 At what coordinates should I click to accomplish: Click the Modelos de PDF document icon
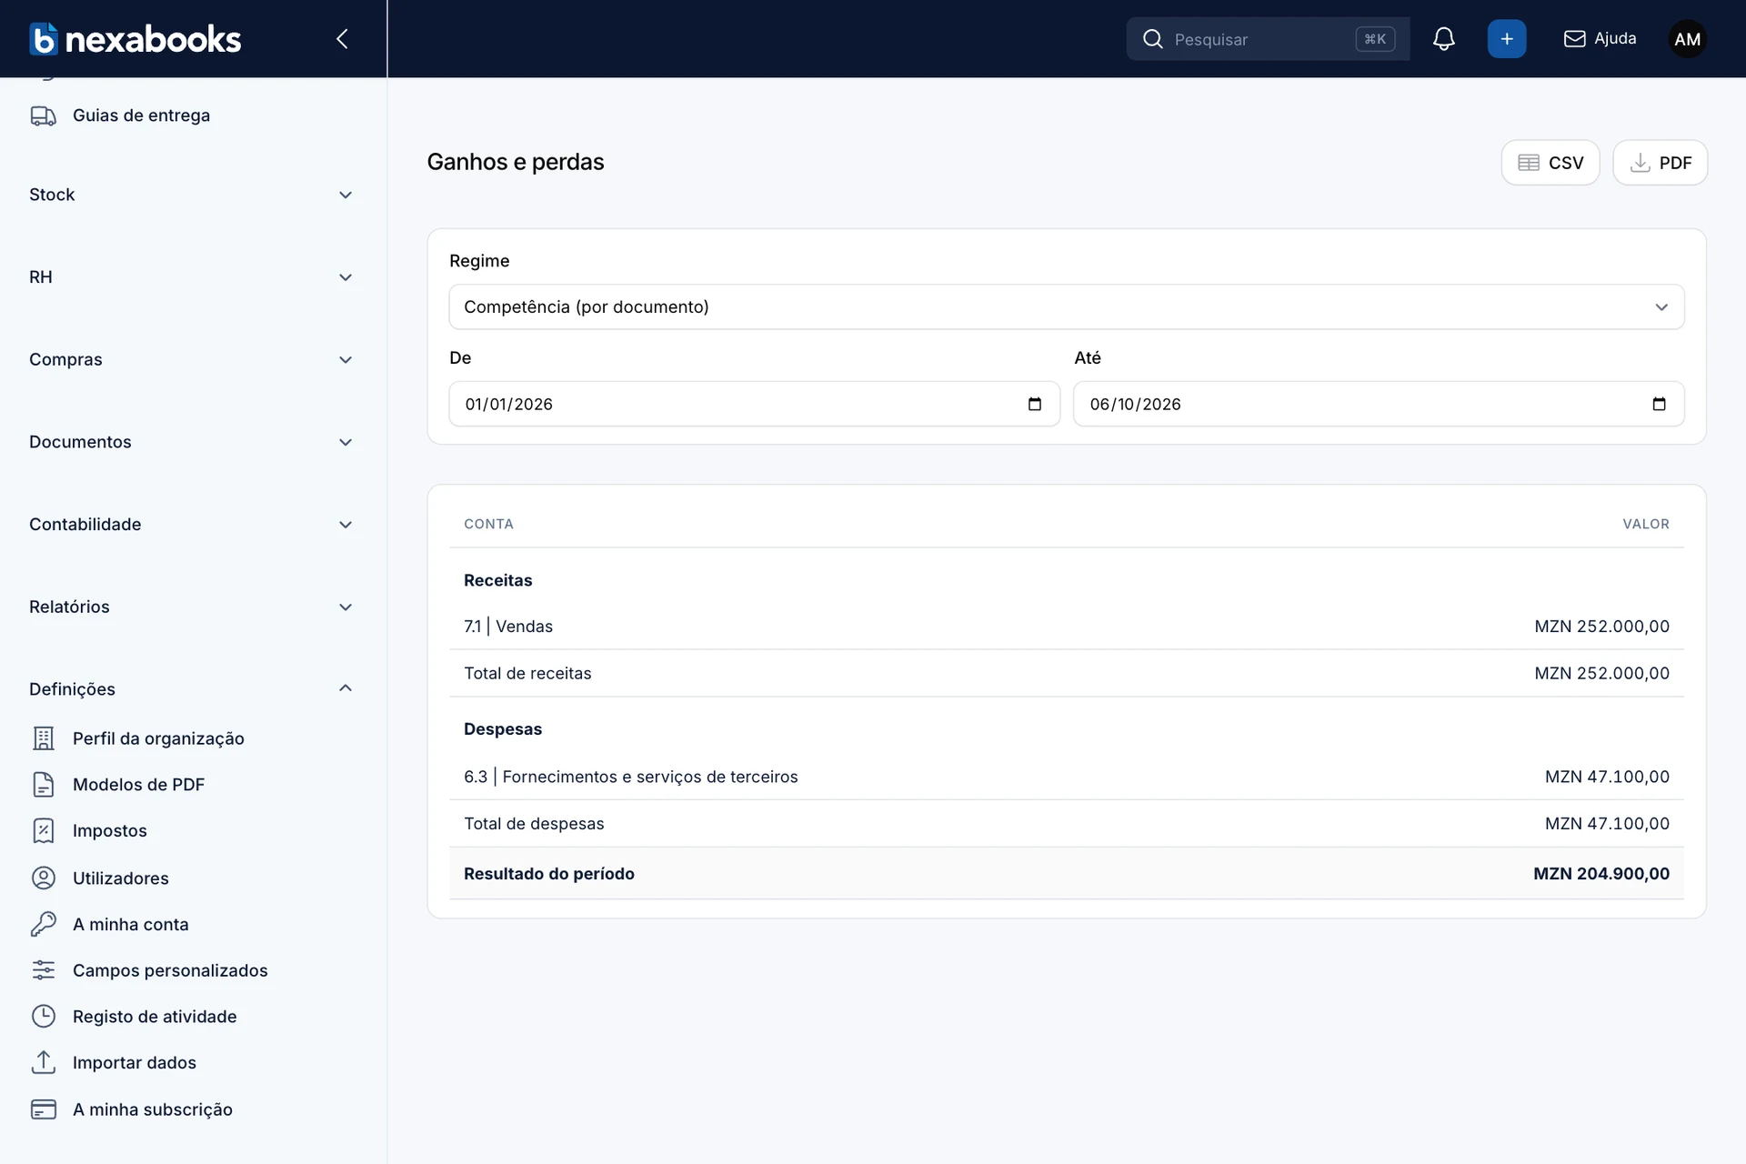(44, 785)
